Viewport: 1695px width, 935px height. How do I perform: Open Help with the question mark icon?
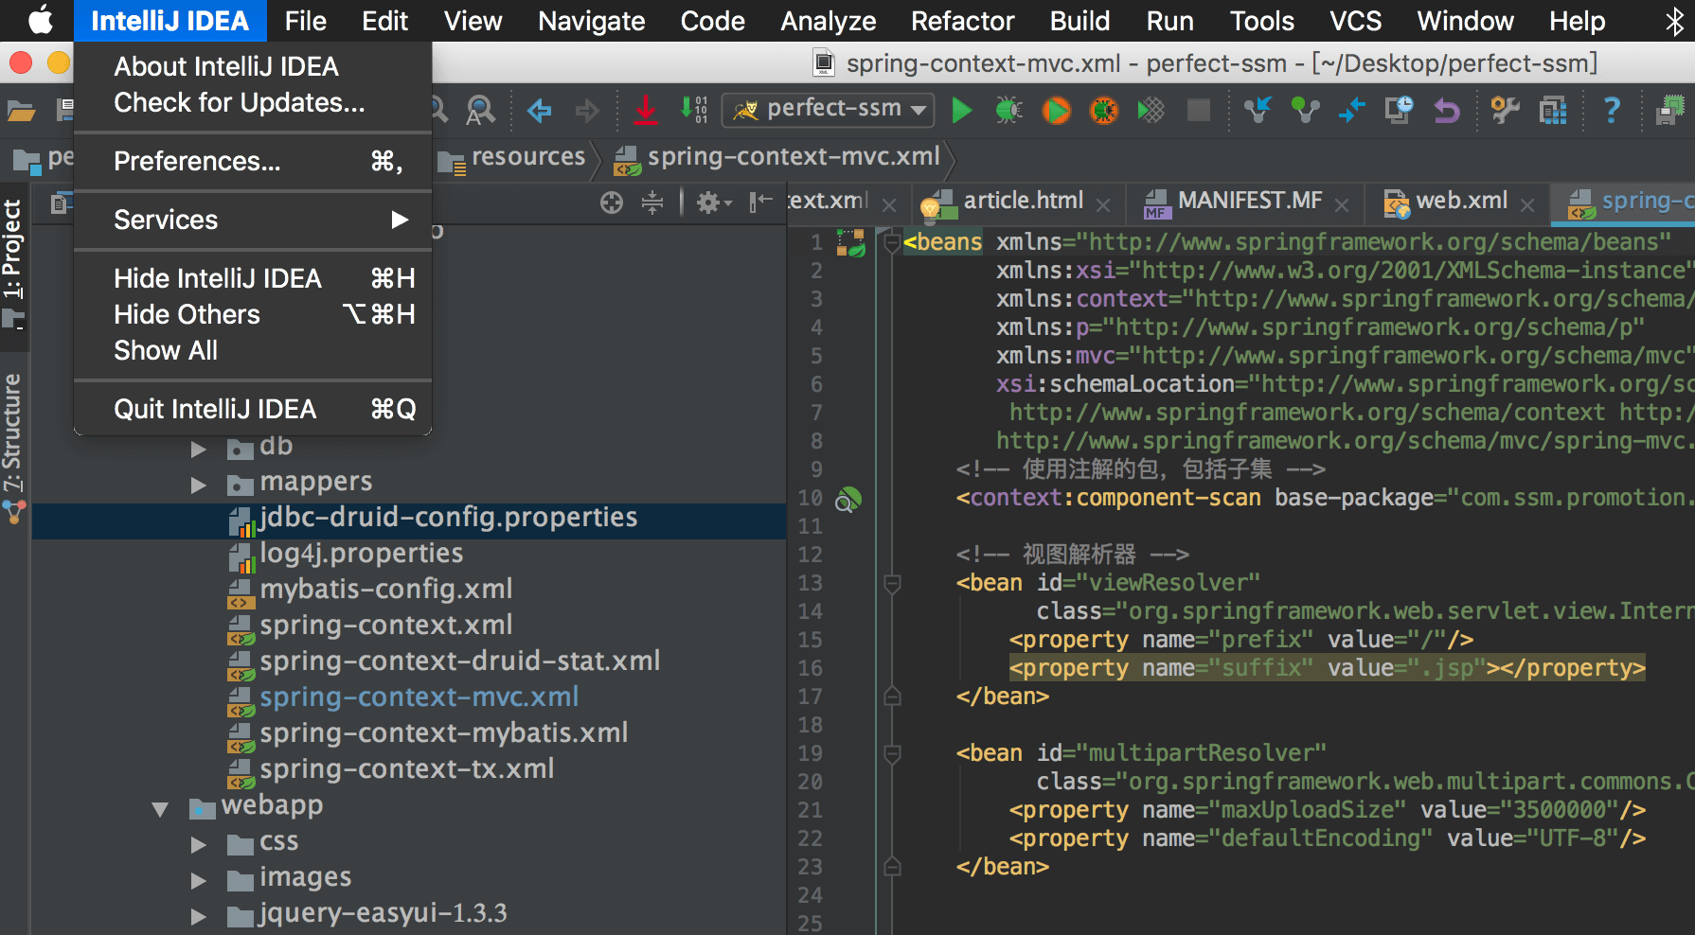tap(1611, 110)
